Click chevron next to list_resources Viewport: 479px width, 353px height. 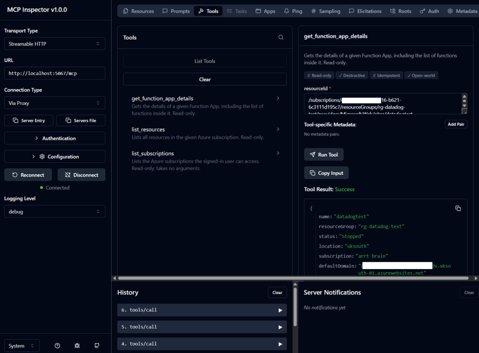pos(278,129)
